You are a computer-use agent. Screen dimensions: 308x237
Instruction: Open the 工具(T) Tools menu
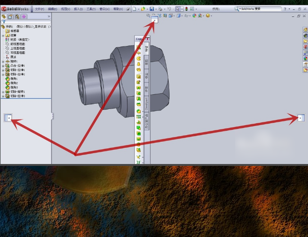click(91, 9)
